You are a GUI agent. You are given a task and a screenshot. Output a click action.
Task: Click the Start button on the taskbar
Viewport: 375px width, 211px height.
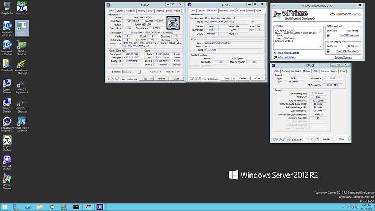click(x=5, y=207)
